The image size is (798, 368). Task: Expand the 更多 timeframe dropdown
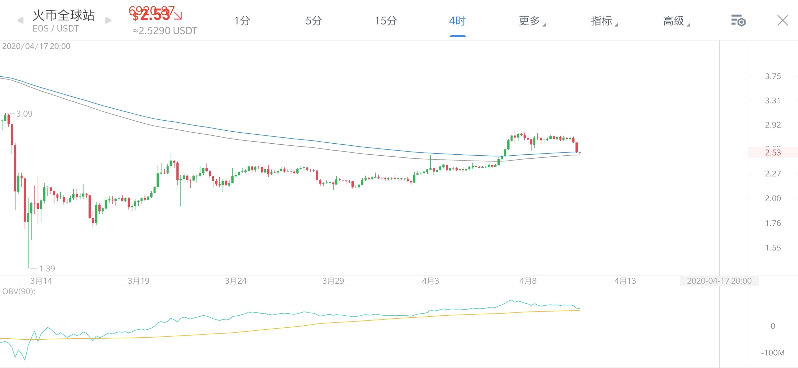point(532,21)
